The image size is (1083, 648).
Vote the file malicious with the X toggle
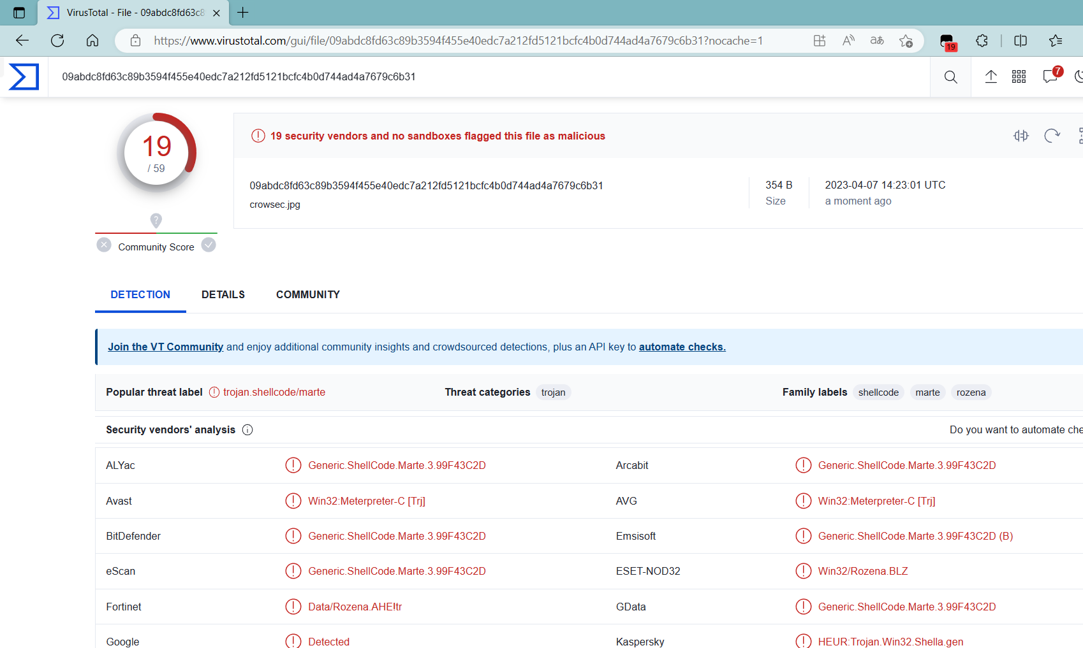(x=104, y=245)
